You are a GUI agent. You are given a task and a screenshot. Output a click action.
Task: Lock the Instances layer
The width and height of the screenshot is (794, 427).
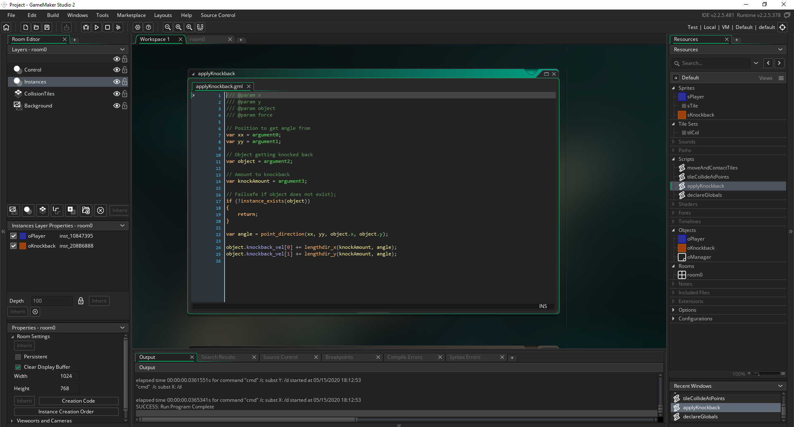124,82
